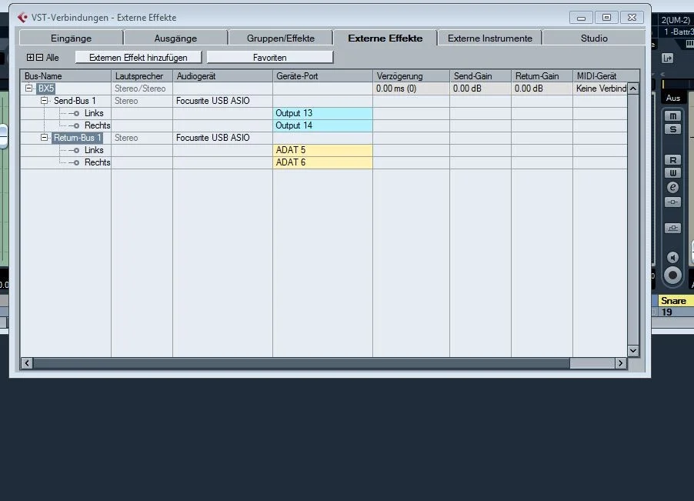The image size is (694, 501).
Task: Select Links under Send-Bus 1
Action: pos(94,113)
